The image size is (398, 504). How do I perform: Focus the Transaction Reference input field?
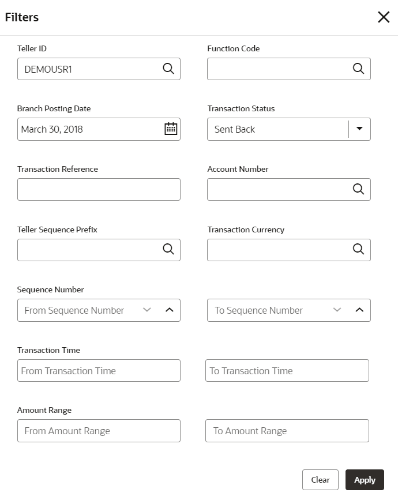coord(99,189)
